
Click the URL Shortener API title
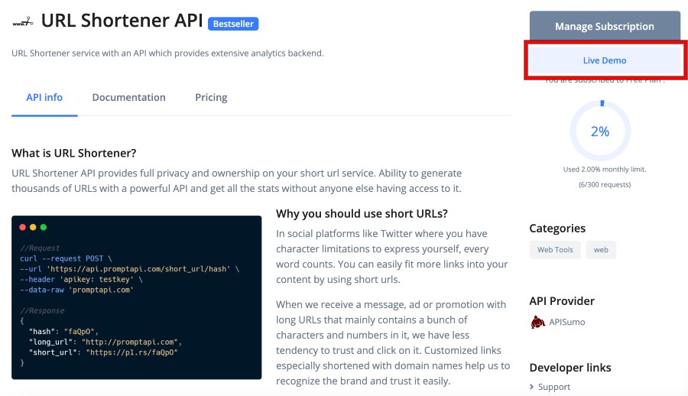122,21
